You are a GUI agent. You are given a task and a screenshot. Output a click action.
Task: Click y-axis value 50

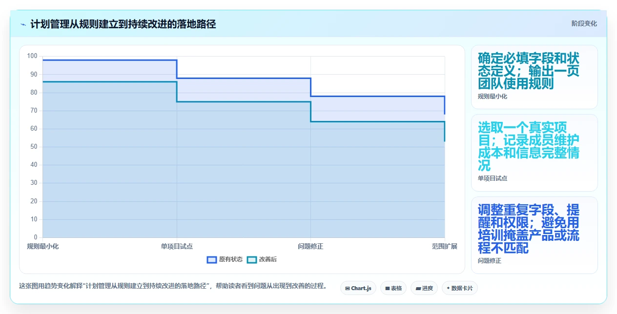click(34, 147)
